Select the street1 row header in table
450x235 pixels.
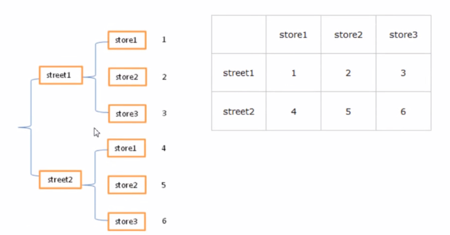(x=239, y=73)
